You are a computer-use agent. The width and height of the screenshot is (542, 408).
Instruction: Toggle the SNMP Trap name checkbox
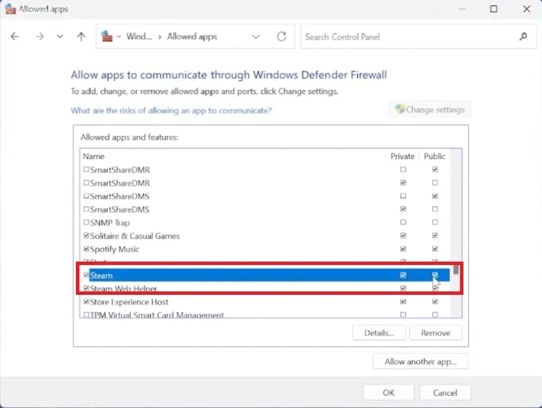click(87, 222)
